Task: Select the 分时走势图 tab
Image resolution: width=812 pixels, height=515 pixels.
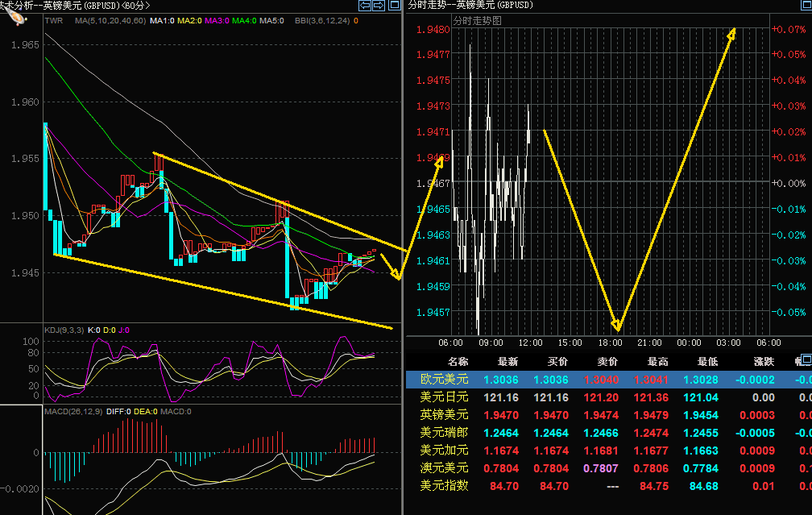Action: [x=477, y=20]
